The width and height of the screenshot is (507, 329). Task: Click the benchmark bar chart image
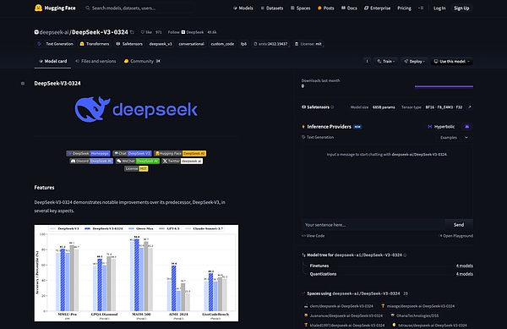pos(136,273)
